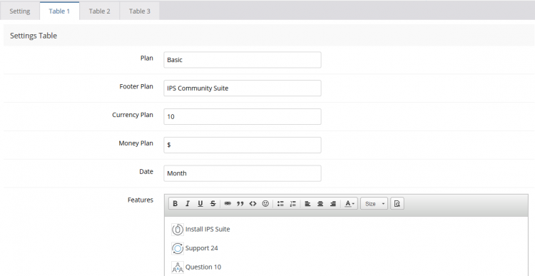Apply strikethrough formatting in editor
Image resolution: width=535 pixels, height=276 pixels.
213,204
